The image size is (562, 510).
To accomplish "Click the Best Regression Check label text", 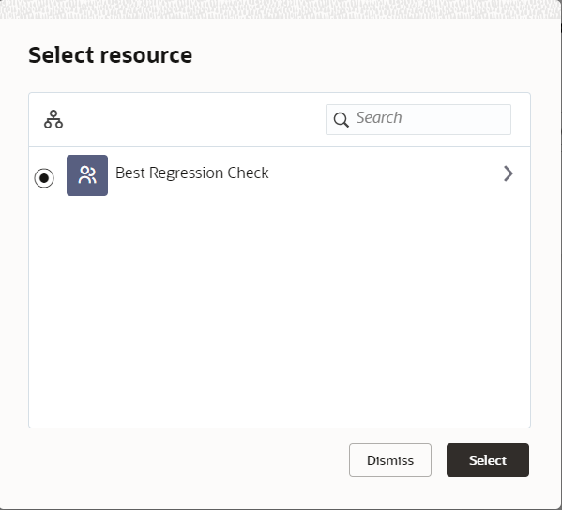I will coord(192,173).
